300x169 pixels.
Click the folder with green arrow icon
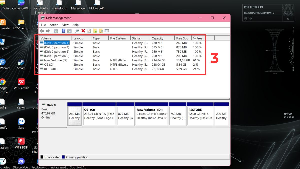pos(95,31)
